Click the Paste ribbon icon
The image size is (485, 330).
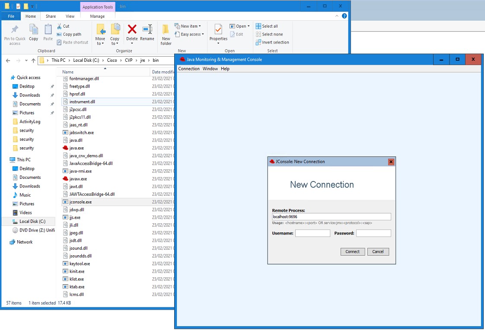[48, 29]
